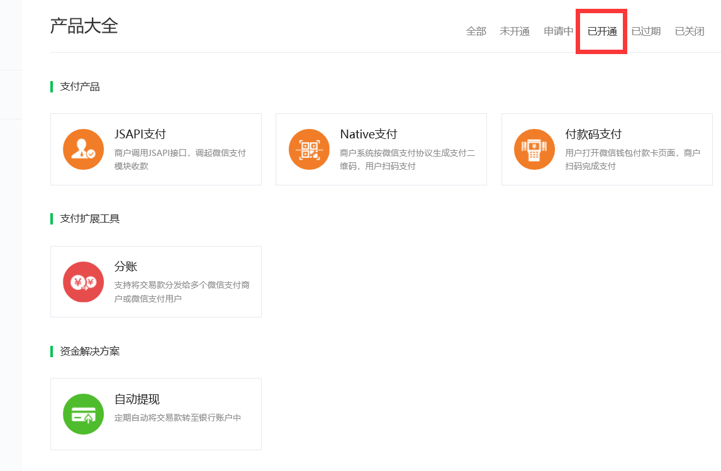721x471 pixels.
Task: Click the JSAPI支付 orange person icon
Action: [x=83, y=149]
